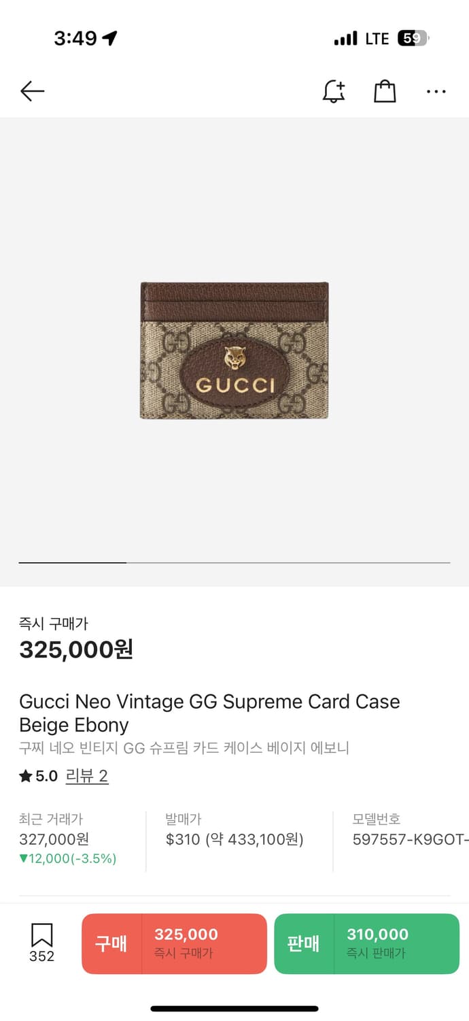Go back using the left arrow

(x=32, y=91)
